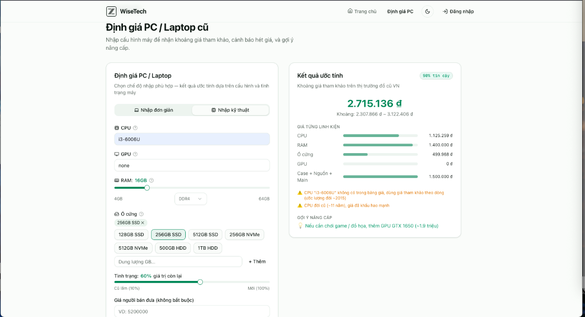Click the 90% tin cậy badge
The width and height of the screenshot is (585, 317).
[x=436, y=76]
